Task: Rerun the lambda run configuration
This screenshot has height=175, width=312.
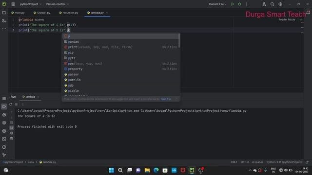Action: [11, 104]
